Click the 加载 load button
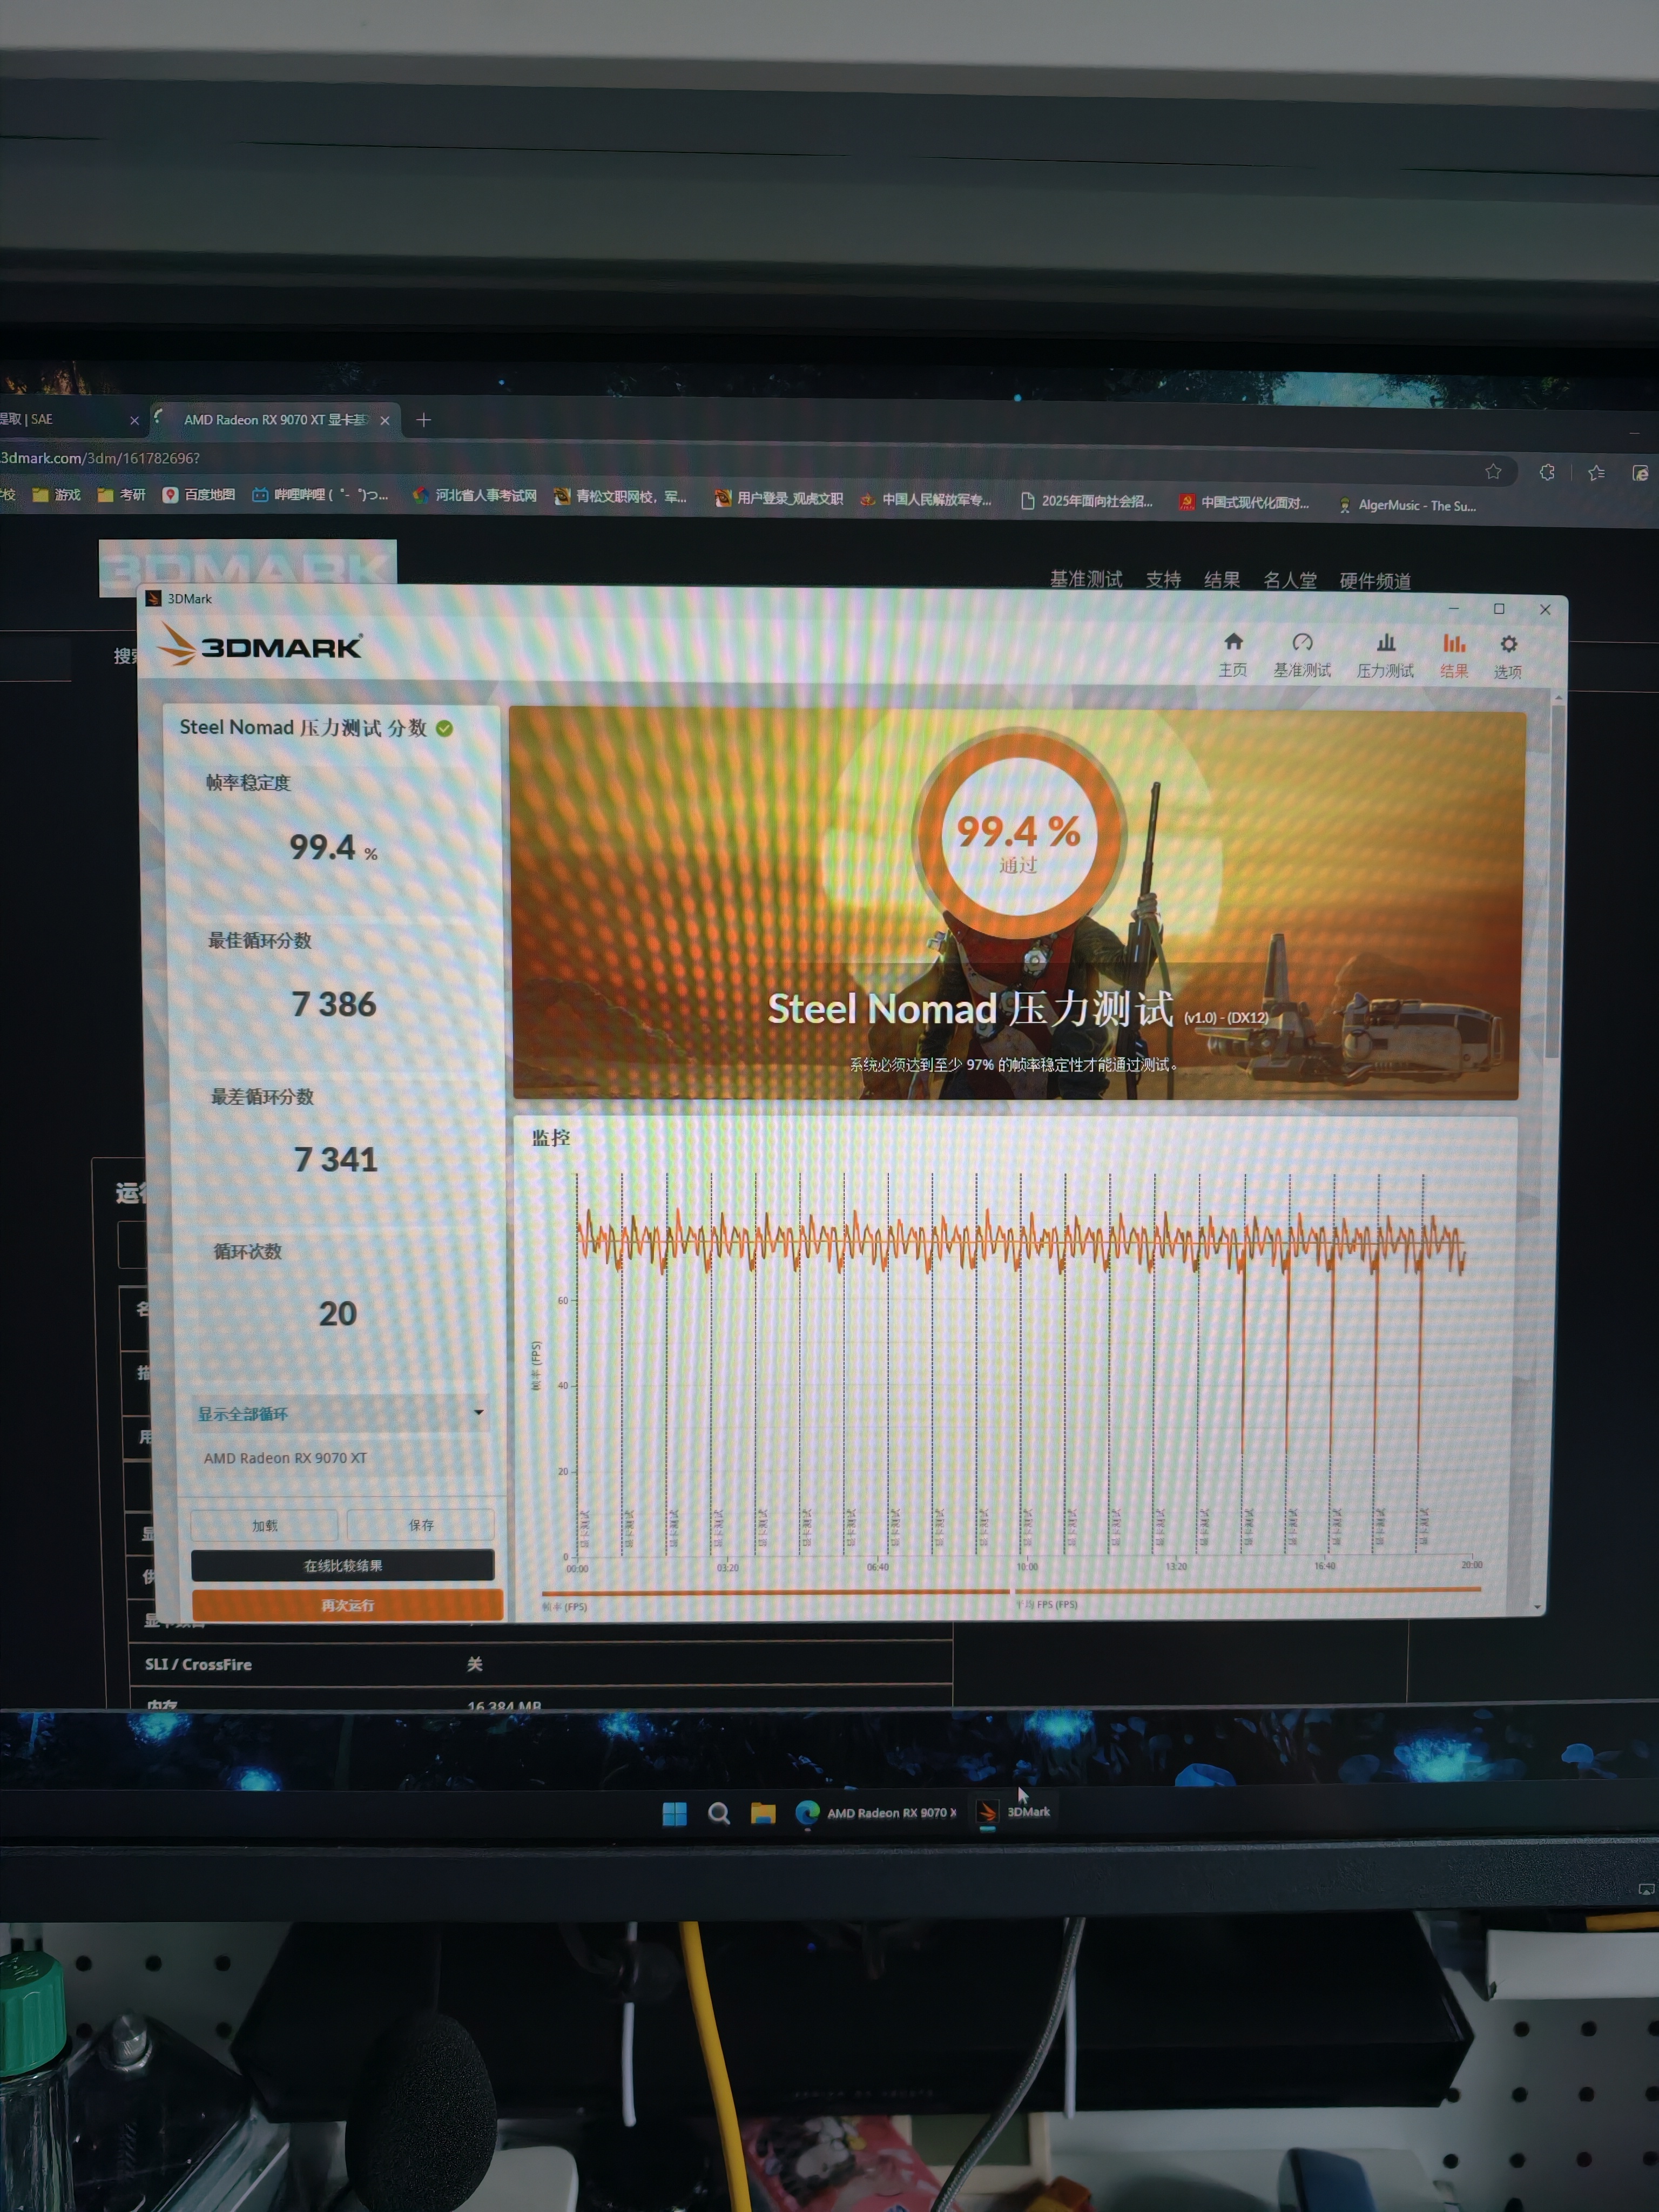1659x2212 pixels. click(264, 1525)
